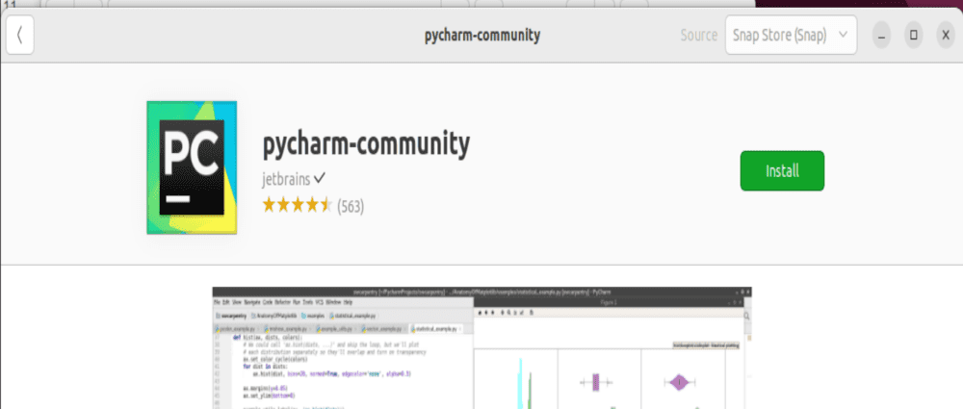Open the PyCharm screenshot preview
This screenshot has height=409, width=963.
[482, 347]
